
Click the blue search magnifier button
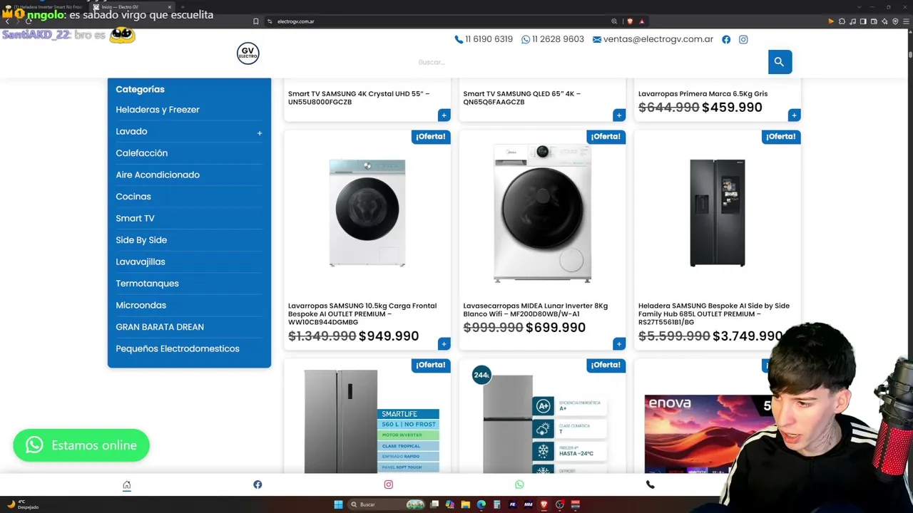pyautogui.click(x=780, y=62)
